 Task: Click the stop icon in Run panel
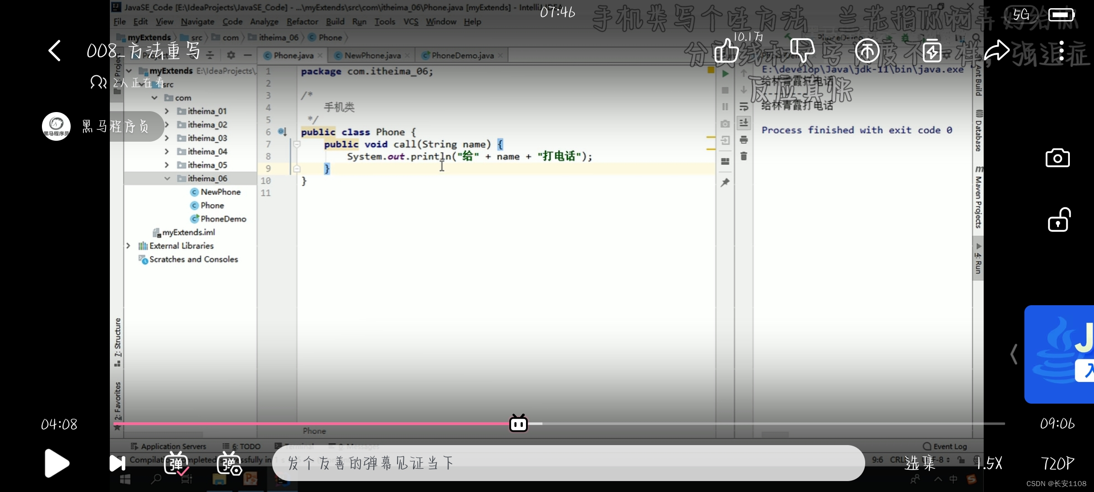725,90
